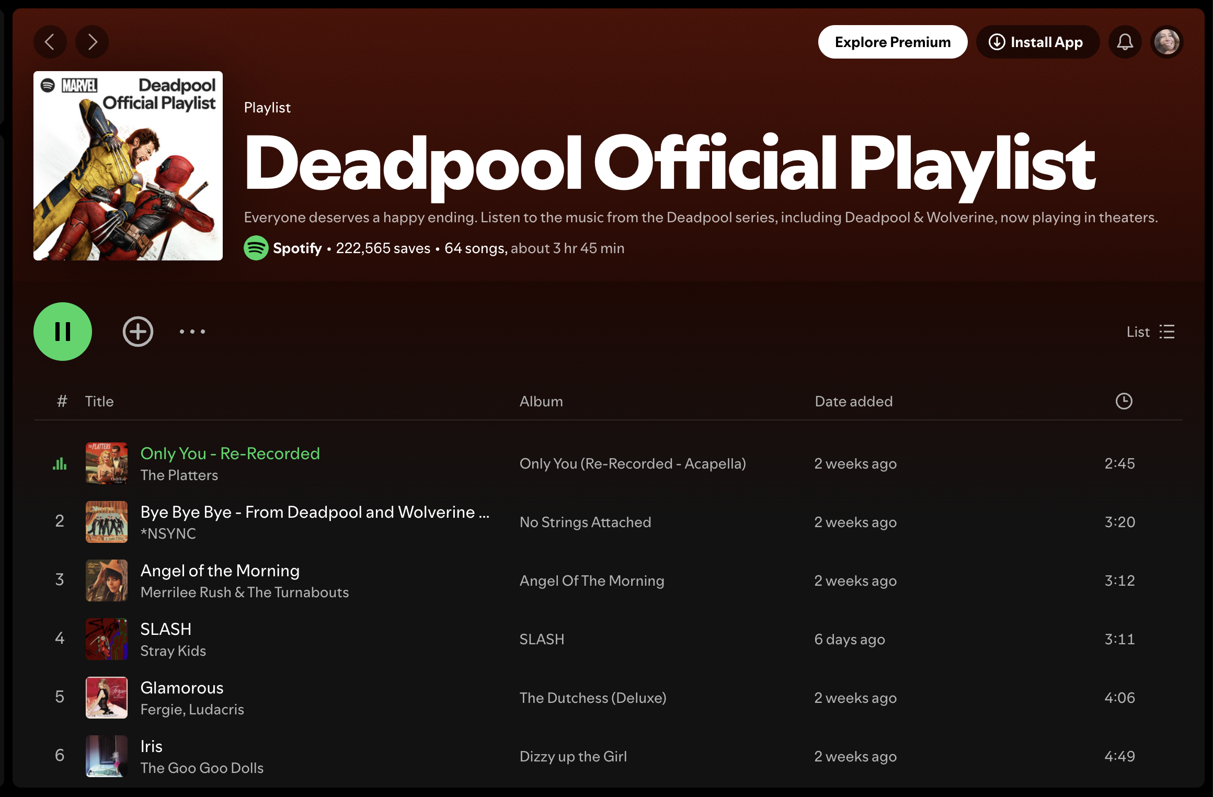Select the SLASH track title
Screen dimensions: 1213x797
point(166,629)
